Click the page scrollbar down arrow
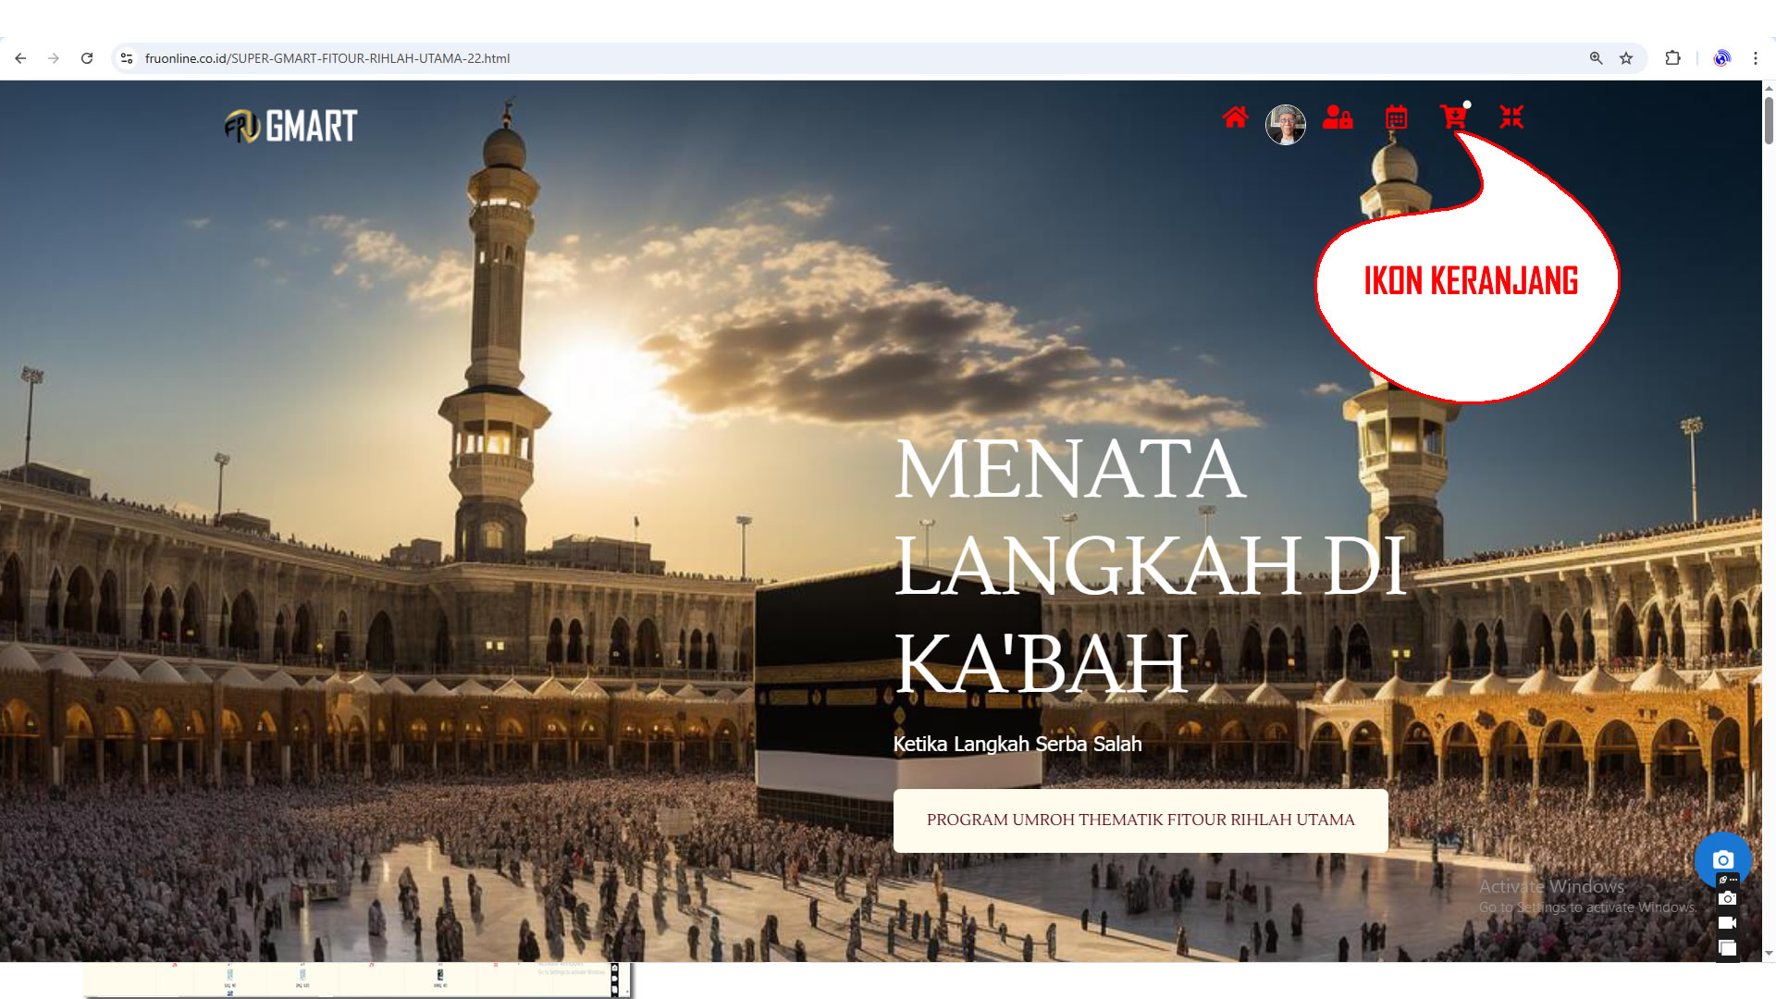Screen dimensions: 1776x999 coord(1769,954)
